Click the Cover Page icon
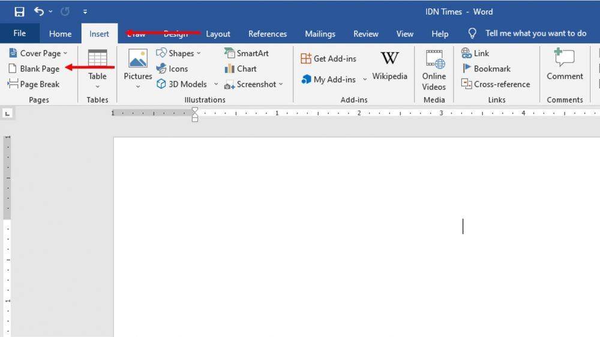Image resolution: width=600 pixels, height=337 pixels. [13, 53]
